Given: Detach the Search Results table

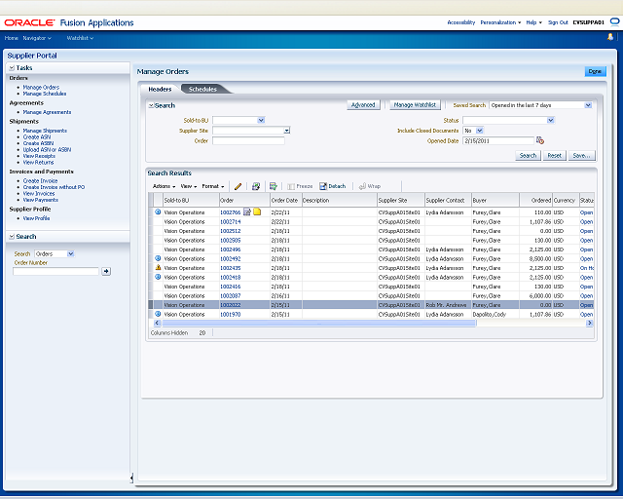Looking at the screenshot, I should [x=333, y=186].
